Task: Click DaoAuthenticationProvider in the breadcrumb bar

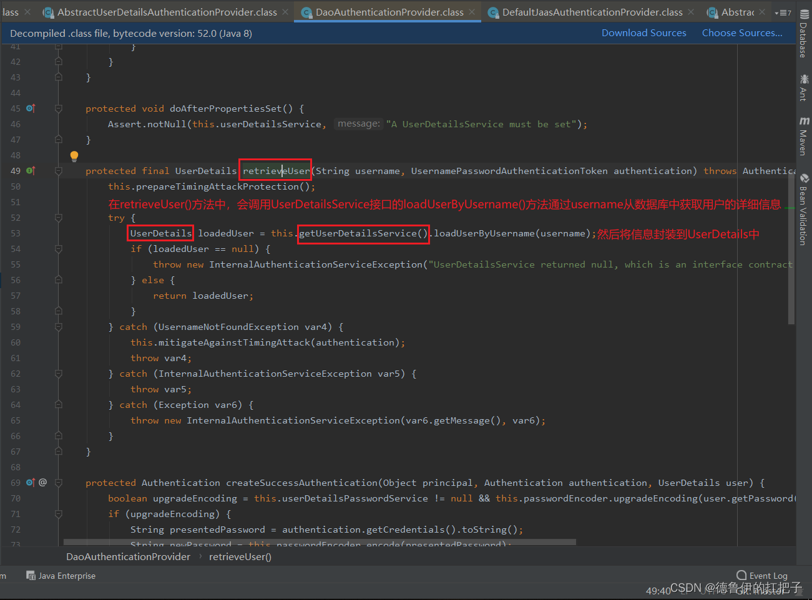Action: pyautogui.click(x=128, y=557)
